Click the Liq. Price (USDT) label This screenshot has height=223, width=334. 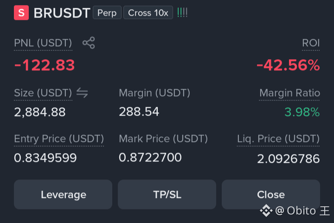[x=278, y=139]
